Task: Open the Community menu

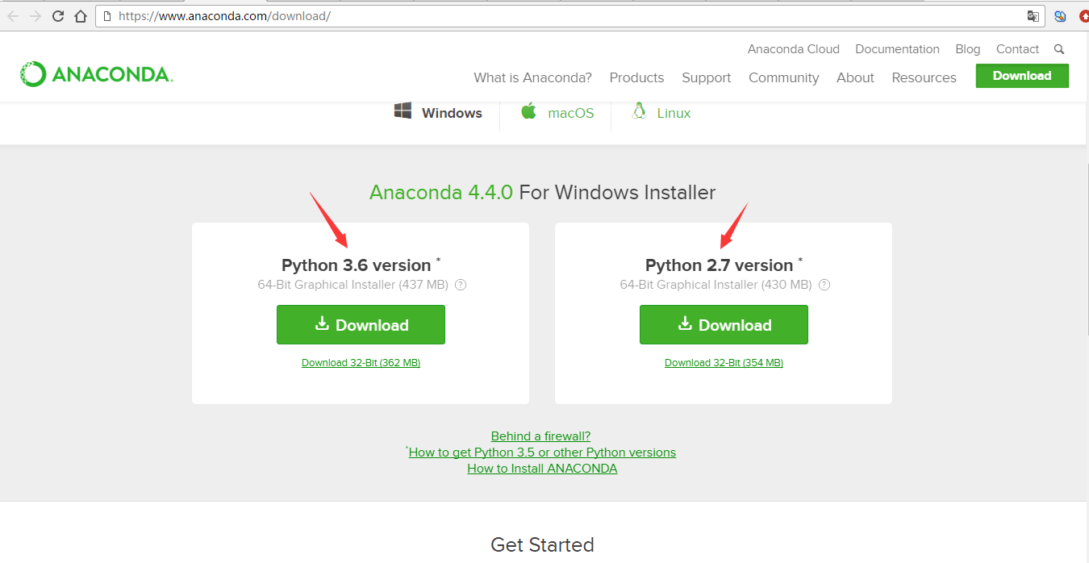Action: [x=783, y=77]
